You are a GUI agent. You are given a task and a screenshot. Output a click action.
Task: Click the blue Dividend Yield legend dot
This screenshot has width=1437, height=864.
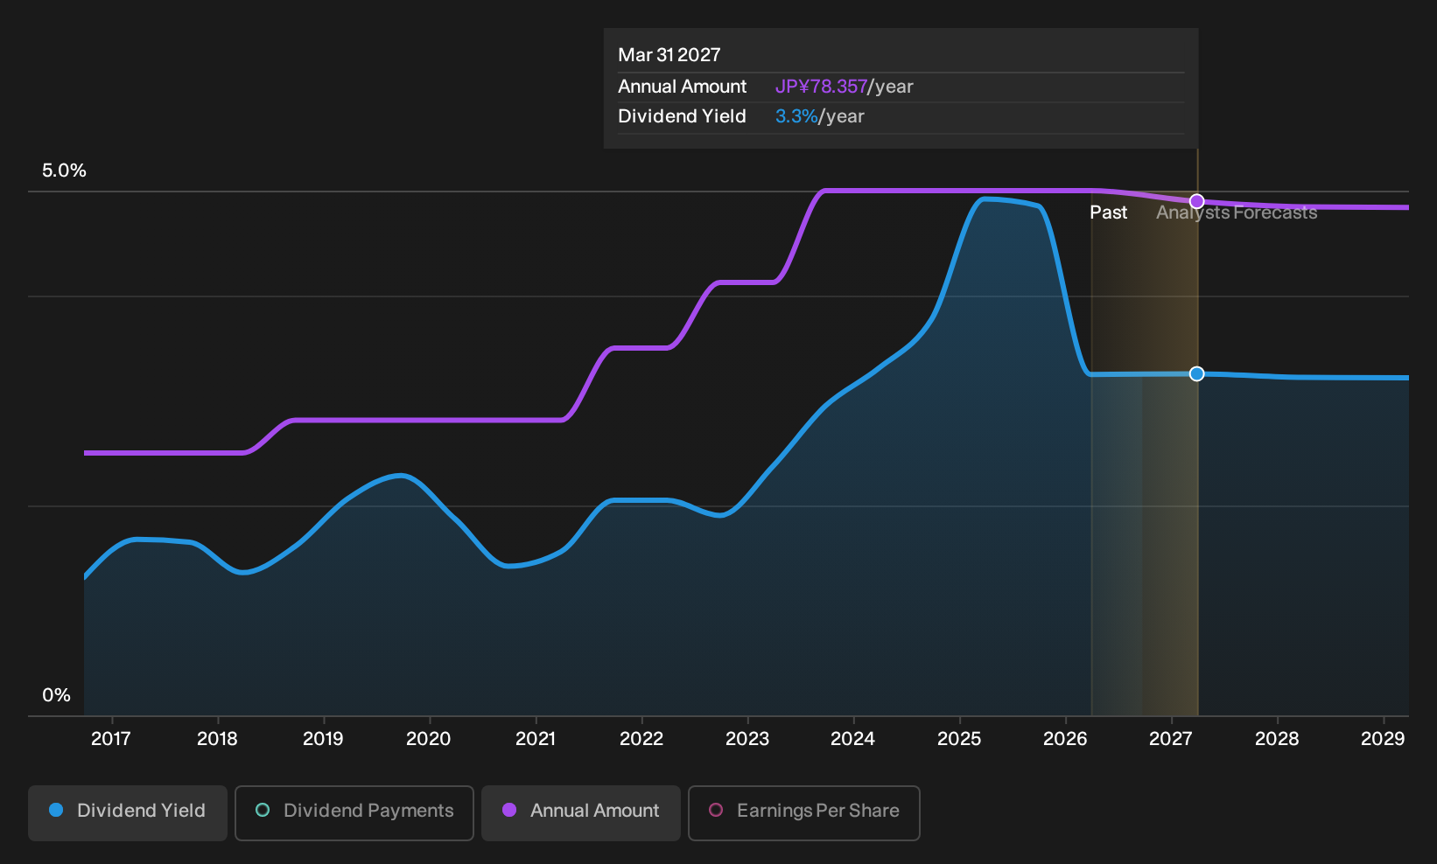tap(56, 810)
